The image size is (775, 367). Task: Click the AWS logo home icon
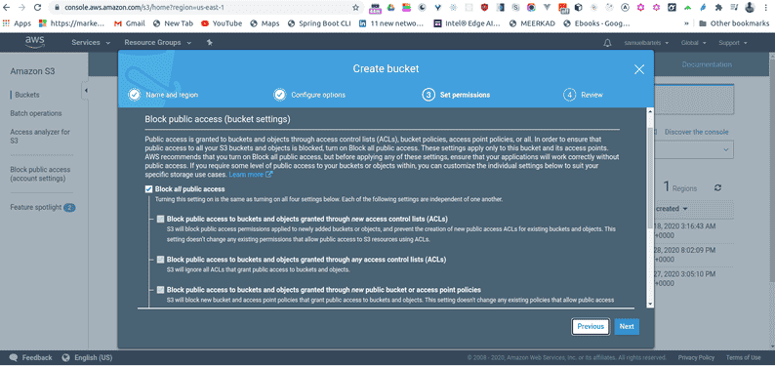[34, 43]
